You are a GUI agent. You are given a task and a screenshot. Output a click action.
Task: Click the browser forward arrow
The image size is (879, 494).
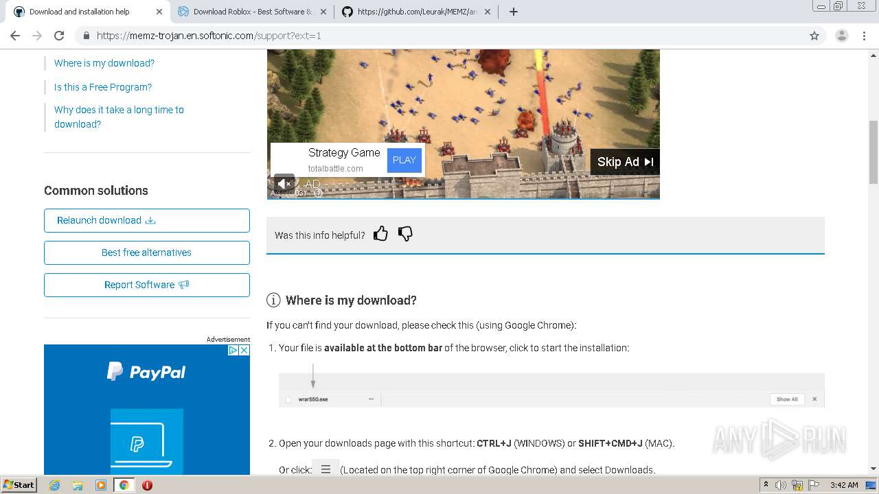tap(37, 36)
